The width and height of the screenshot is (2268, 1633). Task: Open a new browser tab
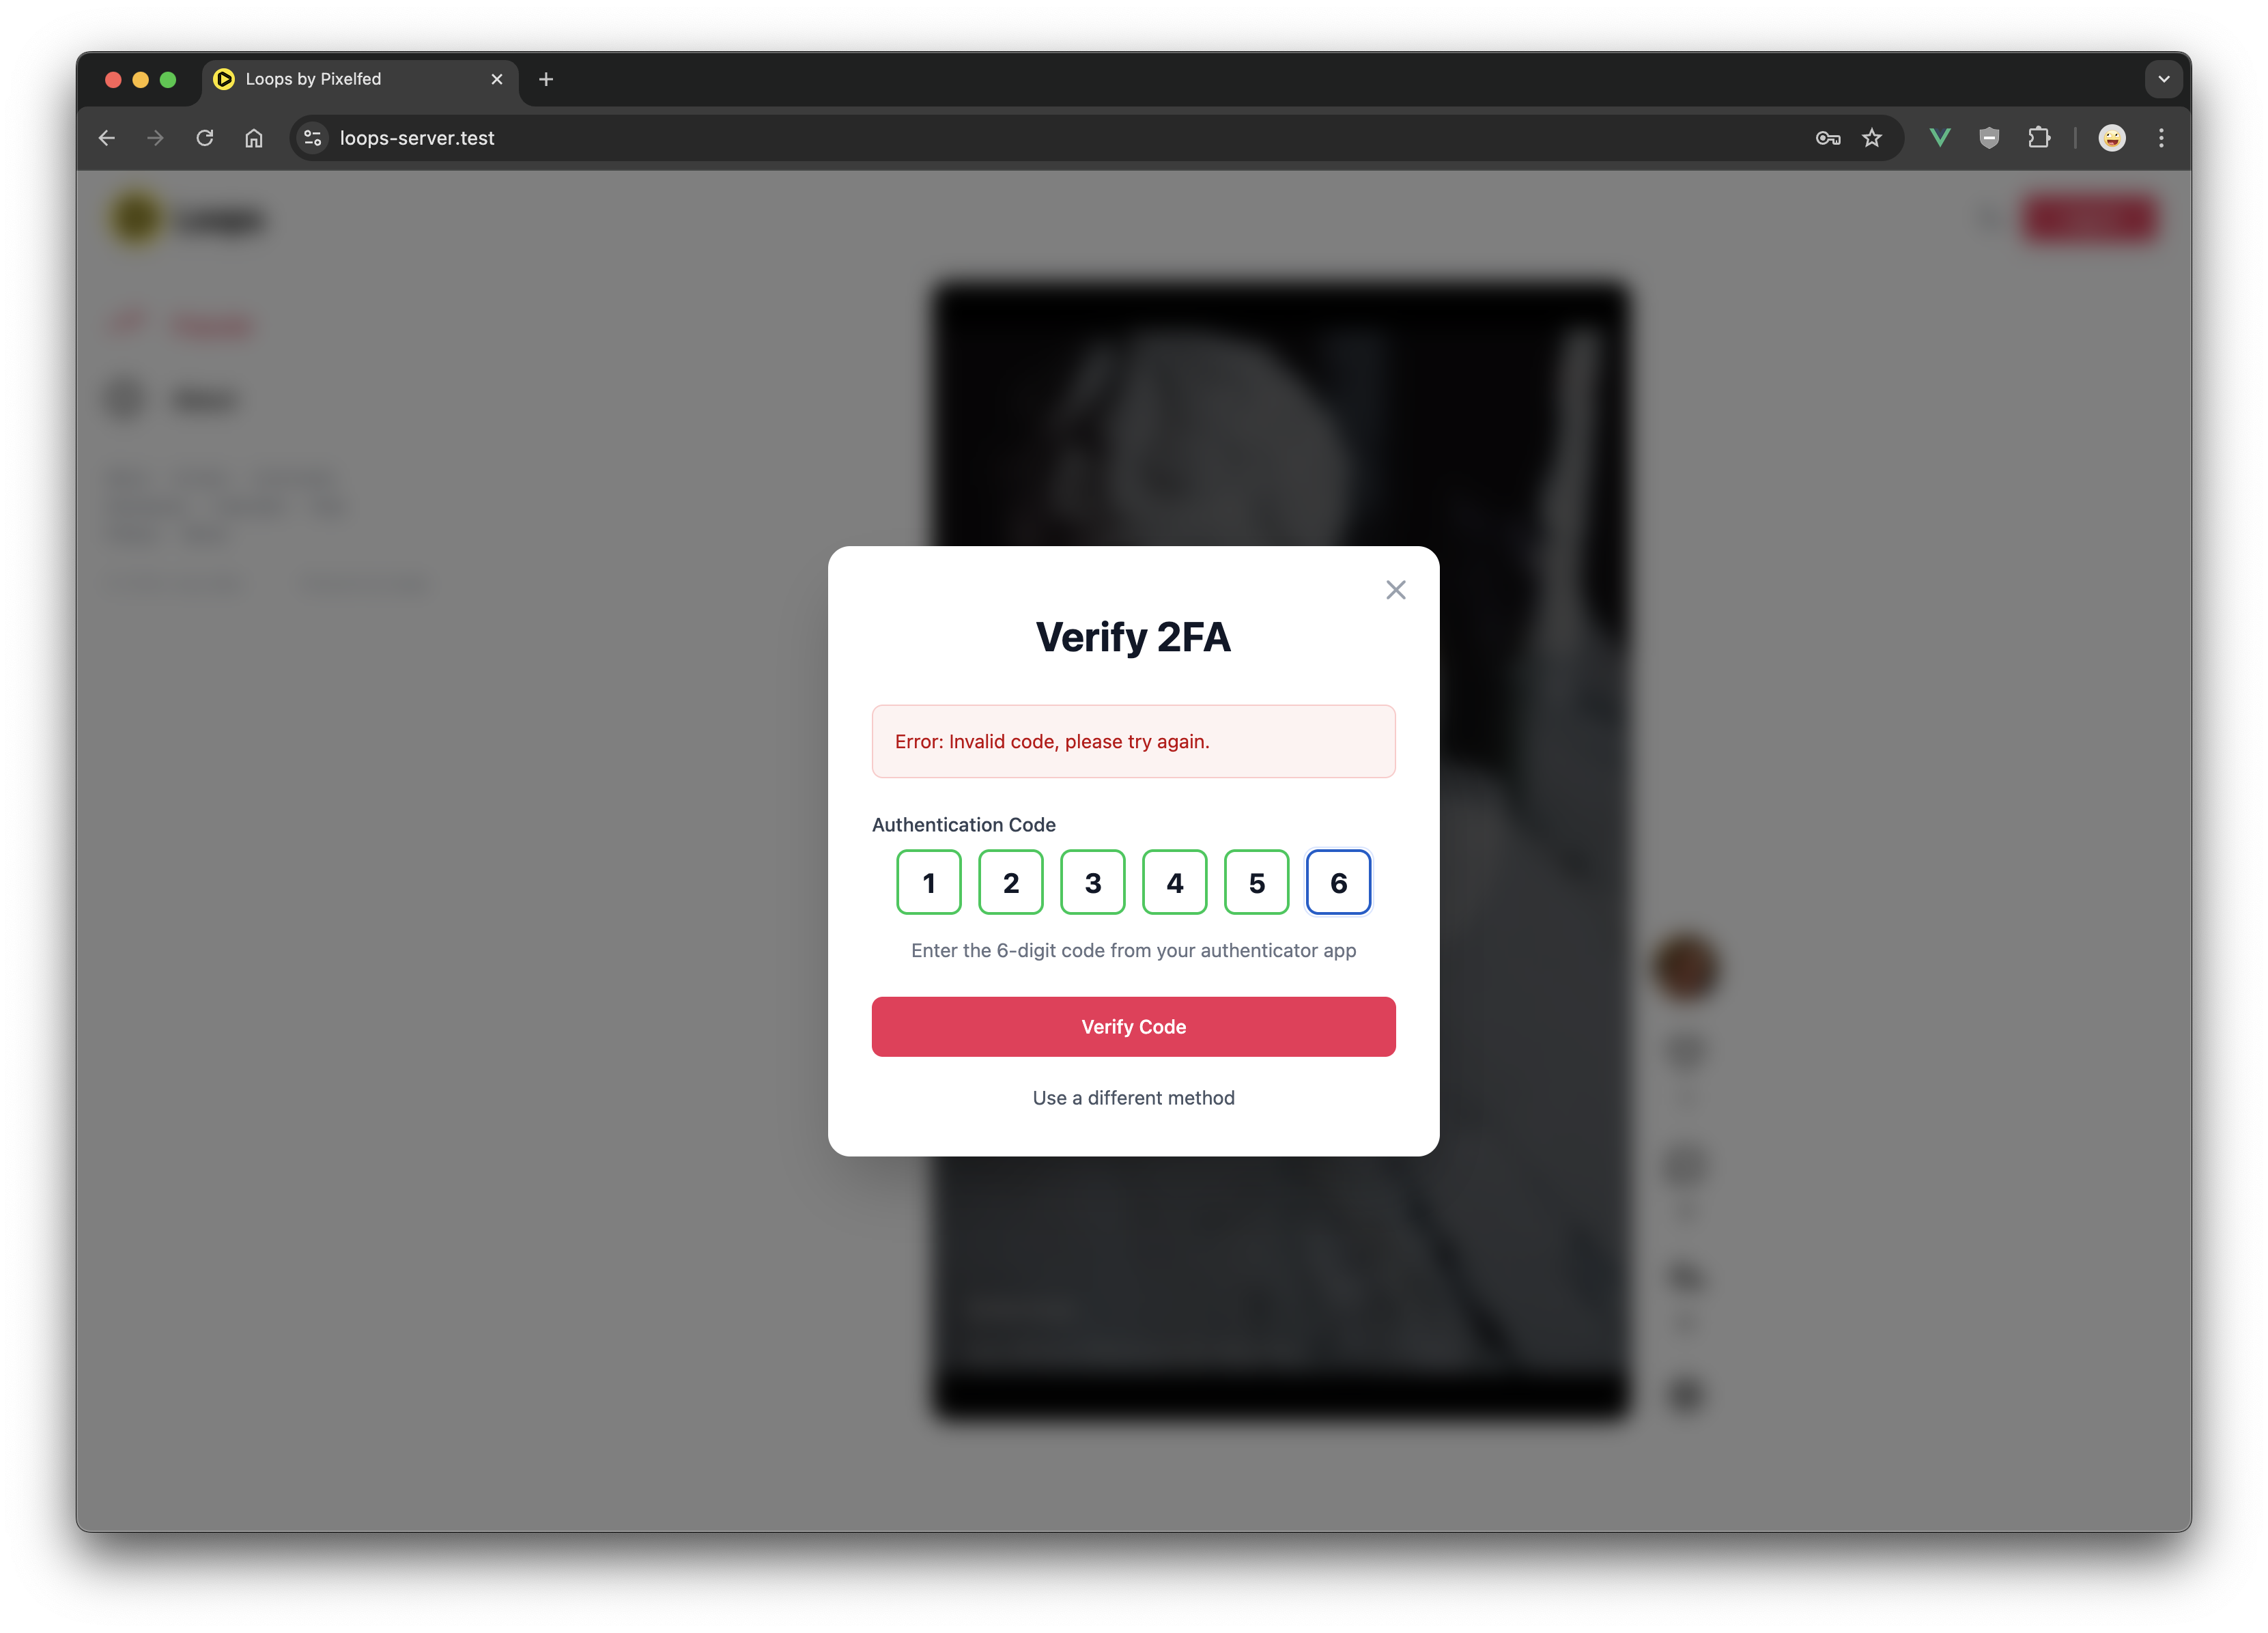[x=546, y=79]
